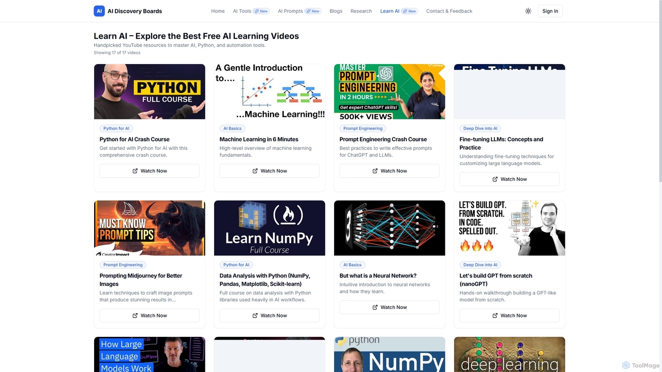Click the Fine-tuning LLMs: Concepts and Practice title

click(x=501, y=143)
